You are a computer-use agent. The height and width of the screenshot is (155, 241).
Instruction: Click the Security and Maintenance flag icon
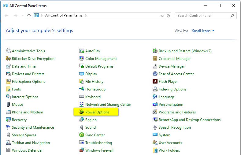[8, 127]
